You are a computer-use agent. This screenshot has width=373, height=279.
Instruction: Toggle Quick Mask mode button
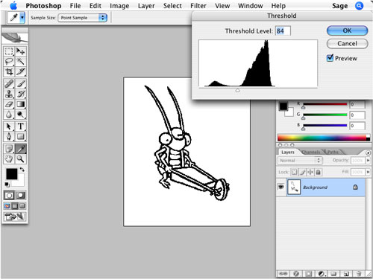coord(20,195)
